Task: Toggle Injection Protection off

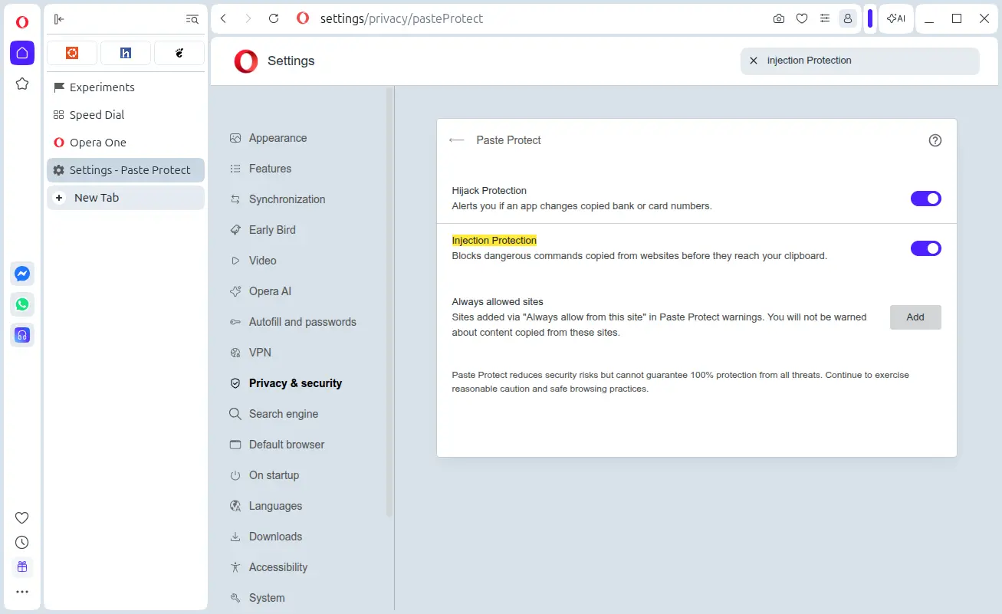Action: (x=926, y=248)
